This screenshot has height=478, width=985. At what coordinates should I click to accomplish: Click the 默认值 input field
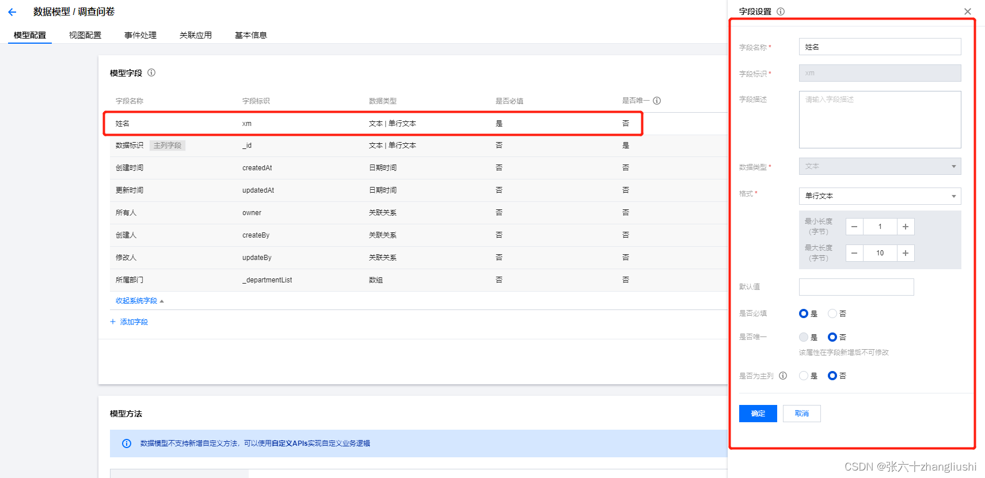(856, 287)
